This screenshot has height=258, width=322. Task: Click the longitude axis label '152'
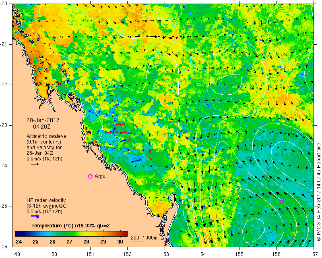coord(128,254)
